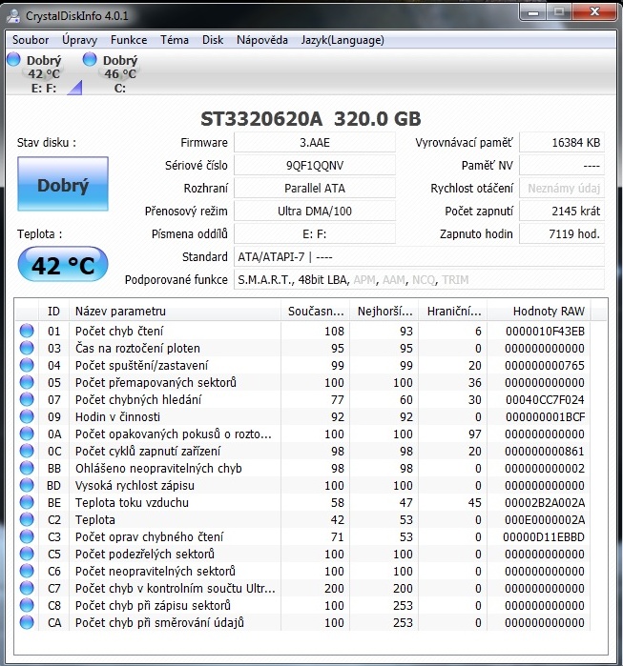The height and width of the screenshot is (666, 623).
Task: Click the Firmware field showing 3.AAE
Action: tap(315, 142)
